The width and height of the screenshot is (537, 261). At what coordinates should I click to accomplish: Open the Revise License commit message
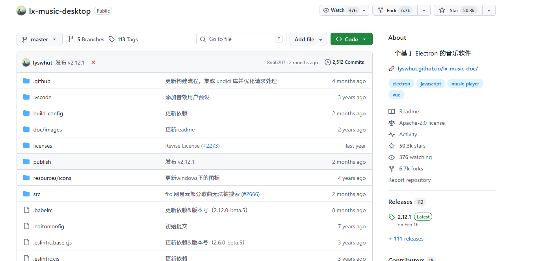182,146
